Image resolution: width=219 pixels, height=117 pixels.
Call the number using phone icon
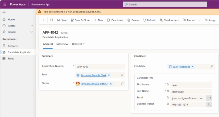(x=209, y=104)
